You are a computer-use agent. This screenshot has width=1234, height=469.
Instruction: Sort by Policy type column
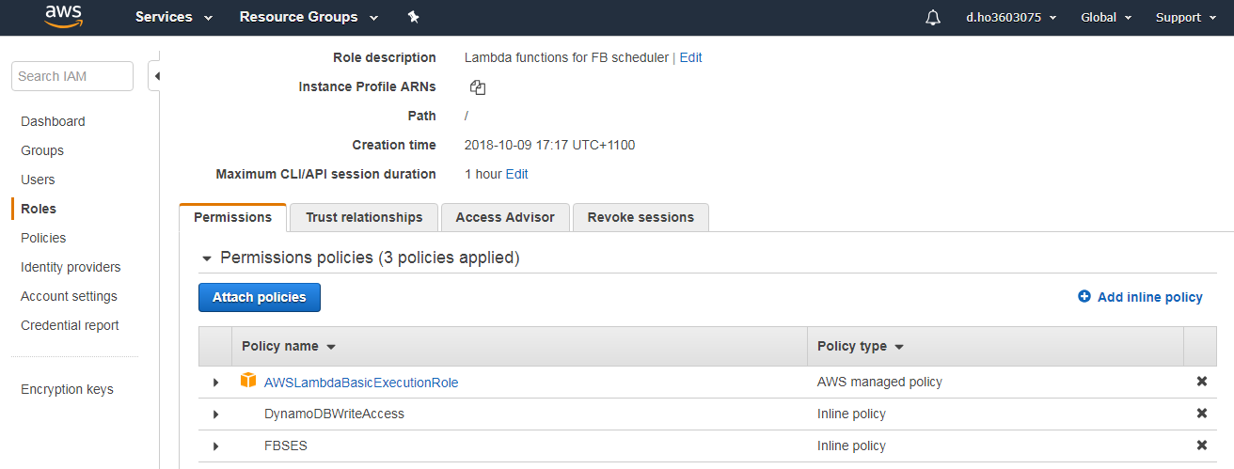point(861,346)
